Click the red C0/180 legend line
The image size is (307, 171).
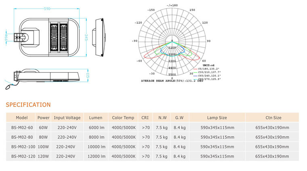(195, 69)
